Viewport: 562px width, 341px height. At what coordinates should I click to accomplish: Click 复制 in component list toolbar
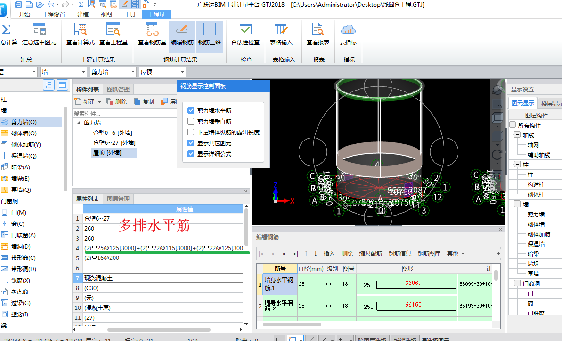(144, 101)
